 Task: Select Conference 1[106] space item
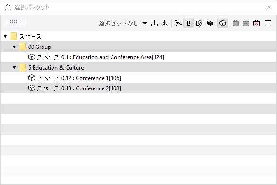coord(138,78)
